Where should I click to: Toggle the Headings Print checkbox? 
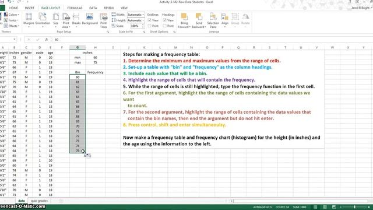[x=164, y=26]
